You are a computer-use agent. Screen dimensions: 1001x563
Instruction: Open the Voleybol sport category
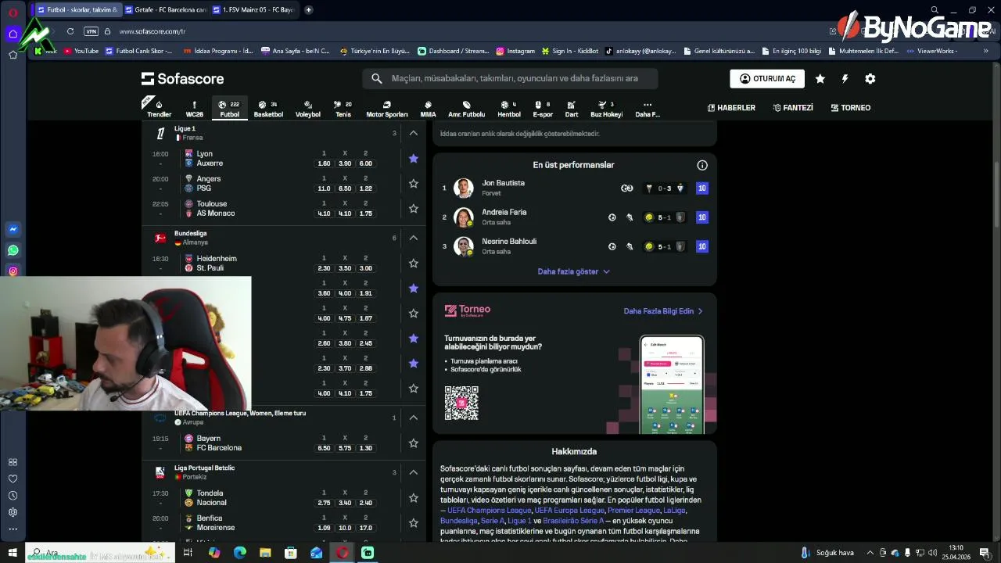click(308, 108)
